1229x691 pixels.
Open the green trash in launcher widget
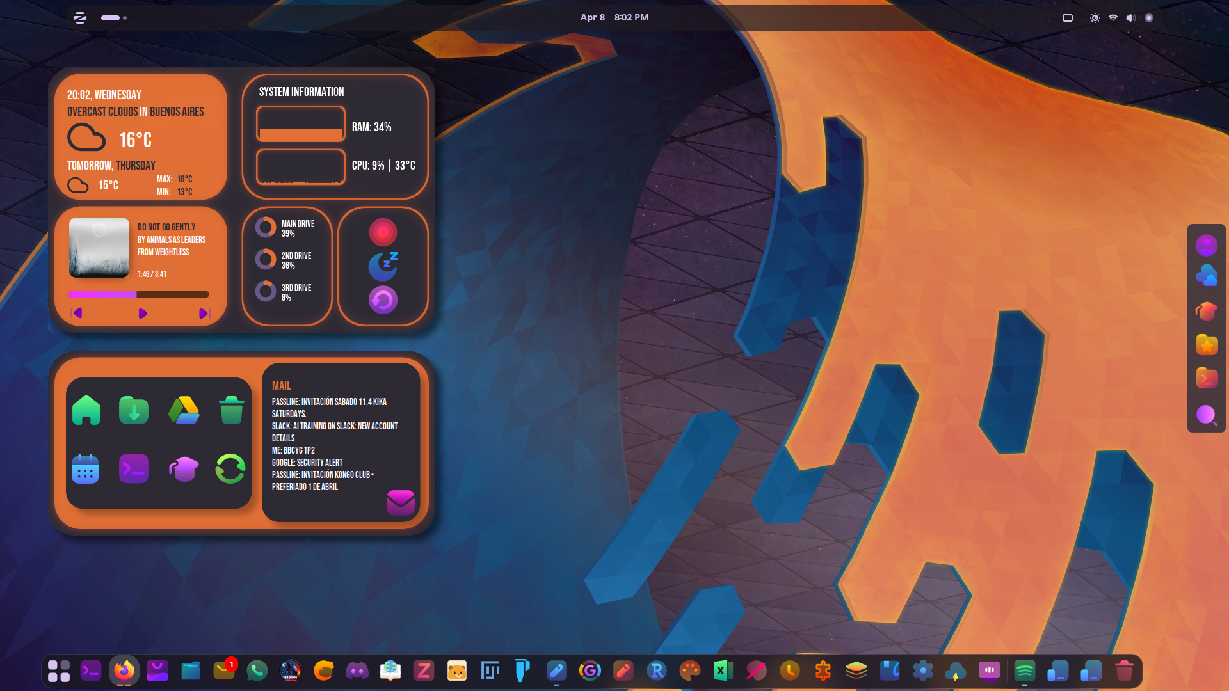click(231, 410)
